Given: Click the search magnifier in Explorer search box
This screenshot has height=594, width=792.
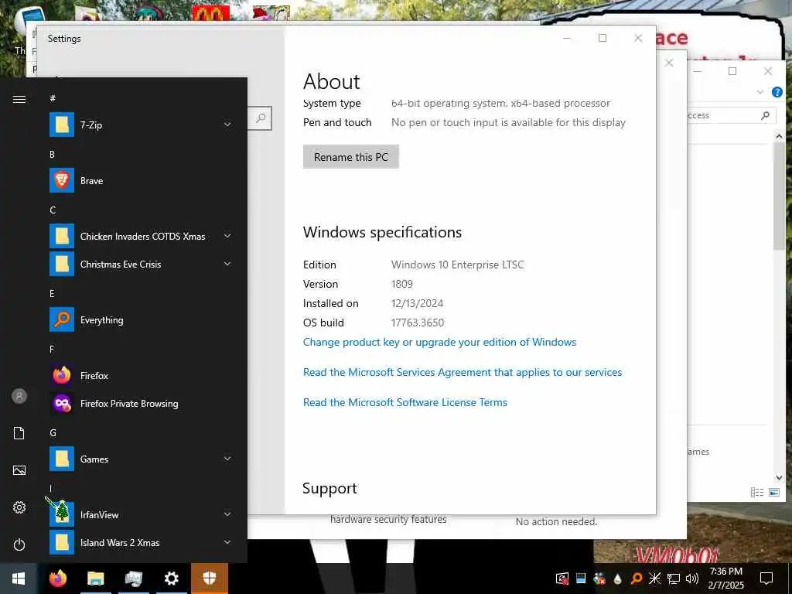Looking at the screenshot, I should click(x=765, y=115).
